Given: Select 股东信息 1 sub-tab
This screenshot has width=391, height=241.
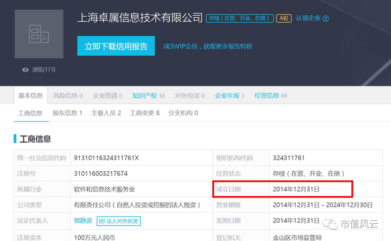Looking at the screenshot, I should (x=68, y=113).
